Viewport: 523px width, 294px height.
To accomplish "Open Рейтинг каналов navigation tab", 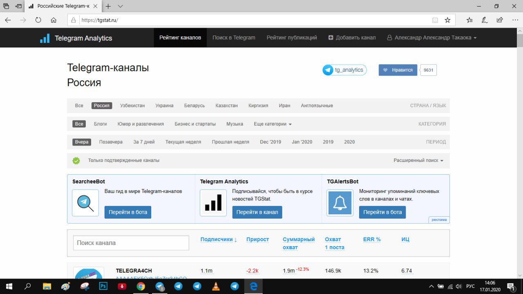I will click(180, 38).
